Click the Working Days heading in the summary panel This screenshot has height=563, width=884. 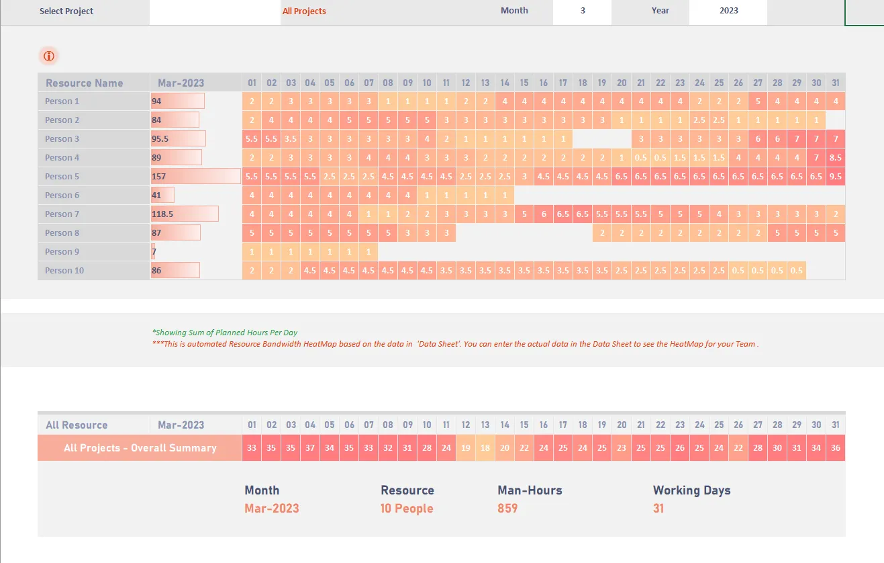692,490
